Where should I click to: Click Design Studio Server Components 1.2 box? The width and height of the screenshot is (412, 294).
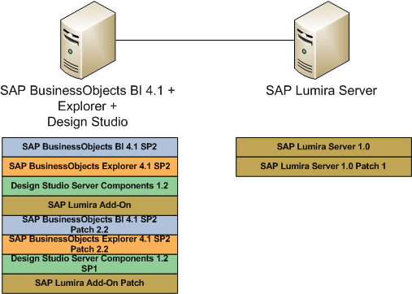[x=89, y=186]
